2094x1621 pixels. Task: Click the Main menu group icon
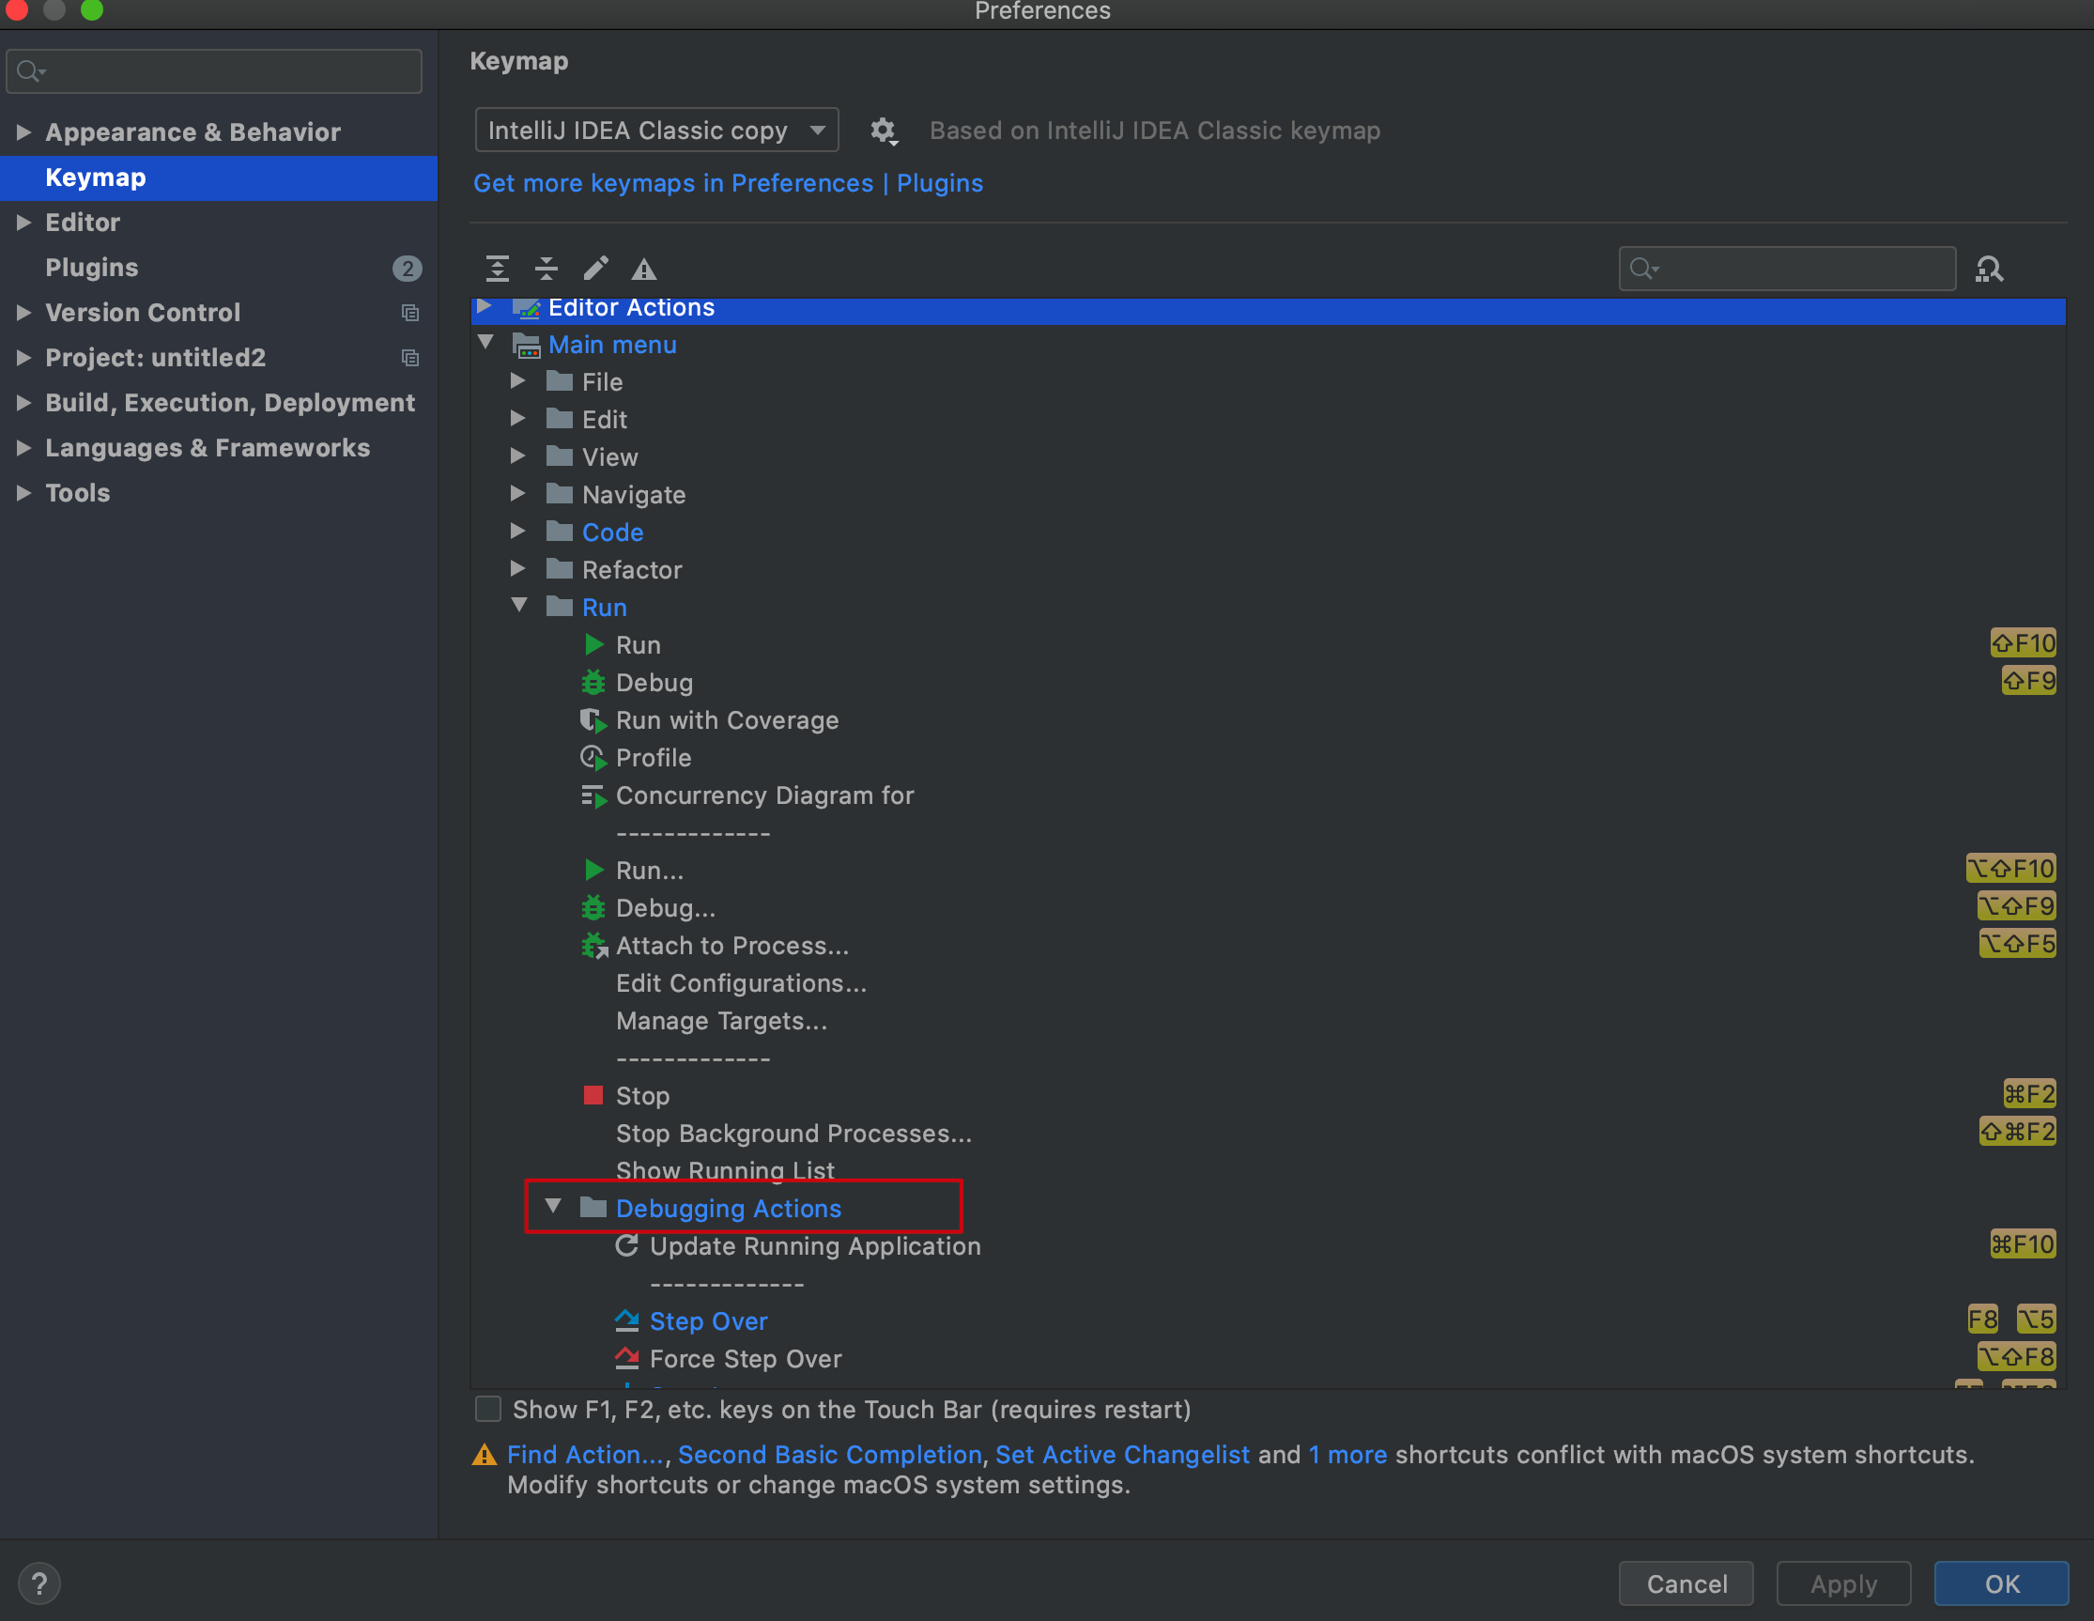tap(527, 345)
